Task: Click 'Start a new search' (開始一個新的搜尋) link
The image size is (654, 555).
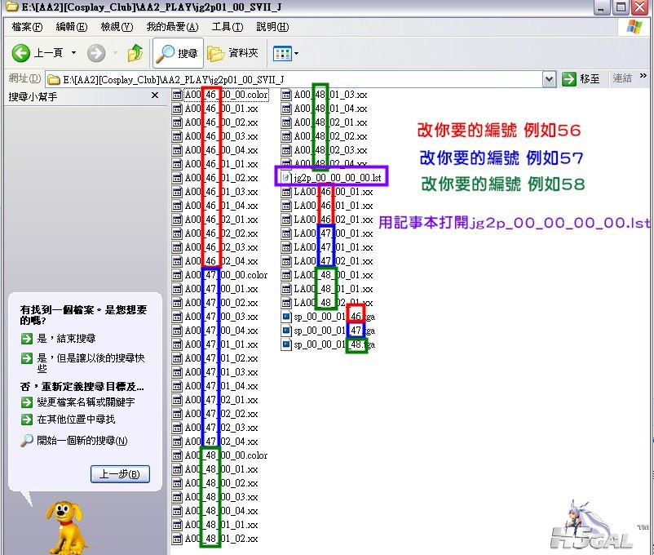Action: (82, 441)
